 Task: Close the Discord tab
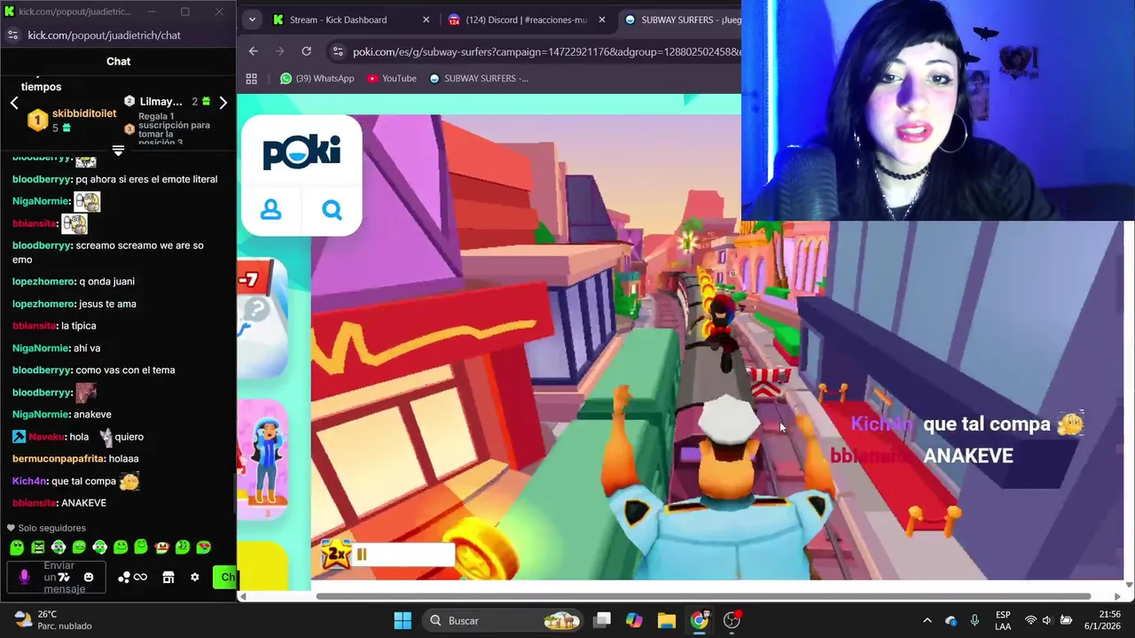pyautogui.click(x=600, y=19)
